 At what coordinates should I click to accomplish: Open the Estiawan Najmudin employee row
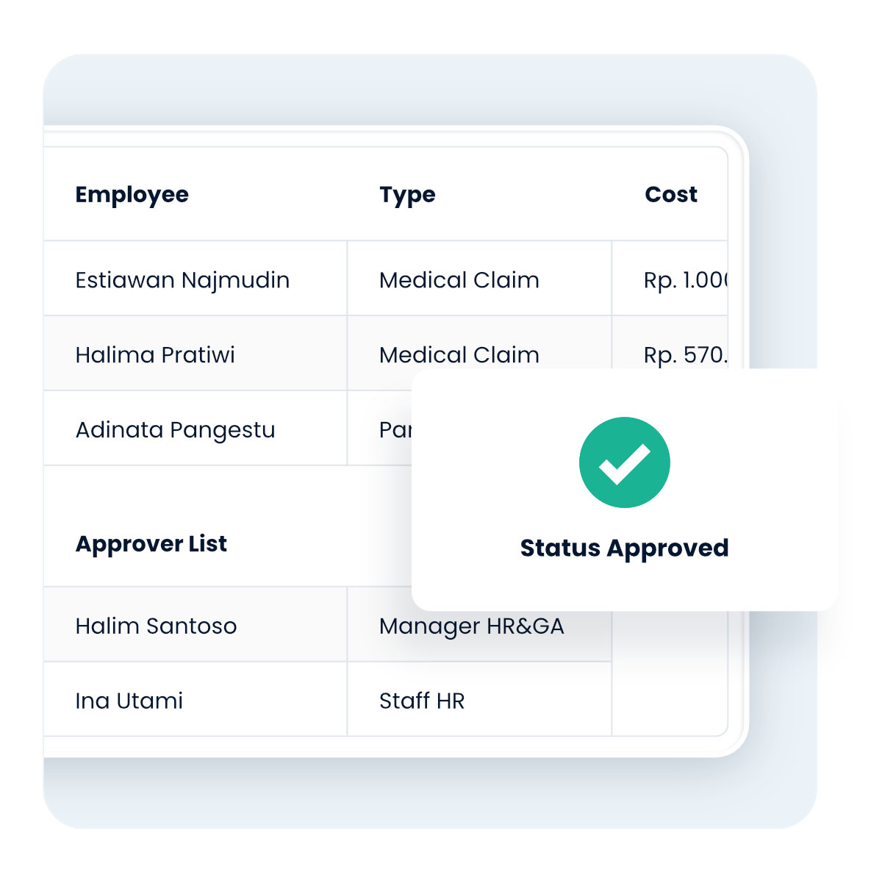click(x=182, y=280)
